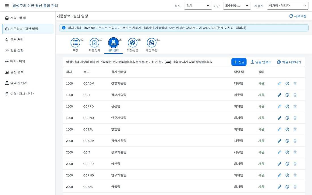Click the 신규 new button
This screenshot has height=195, width=312.
tap(239, 62)
